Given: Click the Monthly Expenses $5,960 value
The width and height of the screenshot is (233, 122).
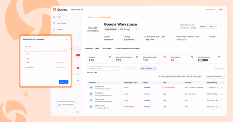Looking at the screenshot, I should [x=203, y=60].
